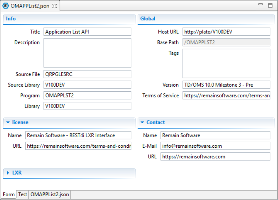This screenshot has width=278, height=200.
Task: Click into the Tags text area
Action: click(226, 63)
